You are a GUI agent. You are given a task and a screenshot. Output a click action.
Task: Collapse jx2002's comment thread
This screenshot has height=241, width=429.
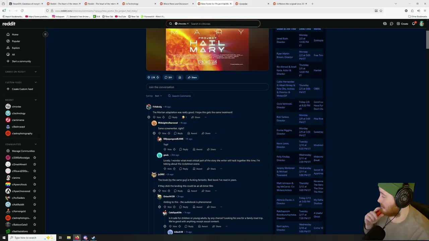click(154, 191)
